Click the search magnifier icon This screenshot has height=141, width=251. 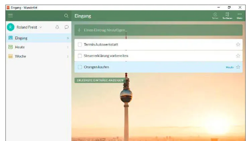coord(66,16)
